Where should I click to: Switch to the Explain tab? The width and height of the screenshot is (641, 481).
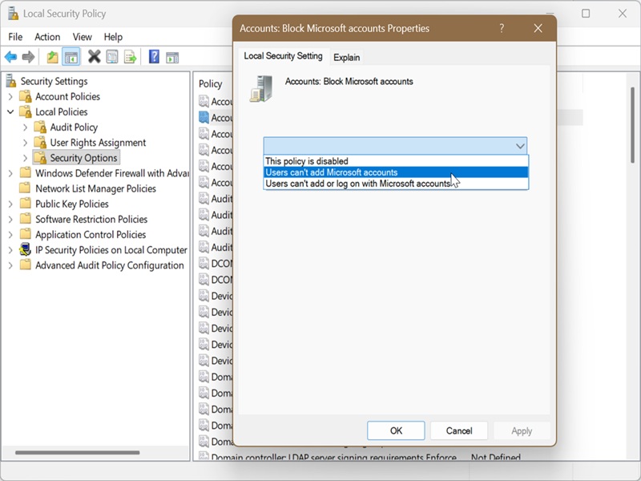coord(347,57)
